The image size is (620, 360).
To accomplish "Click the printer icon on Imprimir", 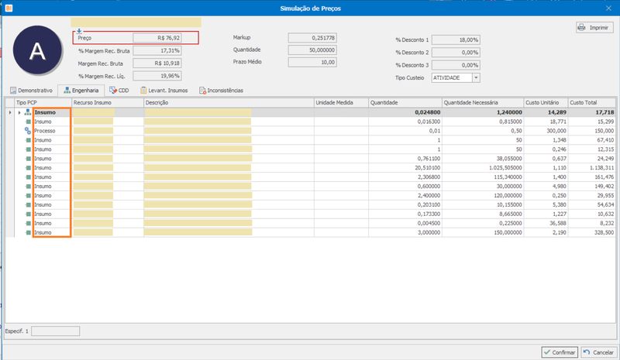I will (581, 27).
